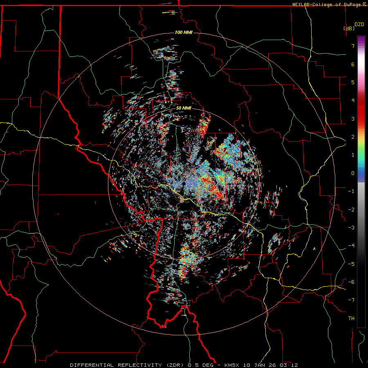Click the 50 NMI range ring label

point(184,108)
